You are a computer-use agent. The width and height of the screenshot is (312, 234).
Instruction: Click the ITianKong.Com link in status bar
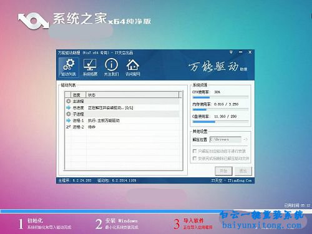coord(239,180)
